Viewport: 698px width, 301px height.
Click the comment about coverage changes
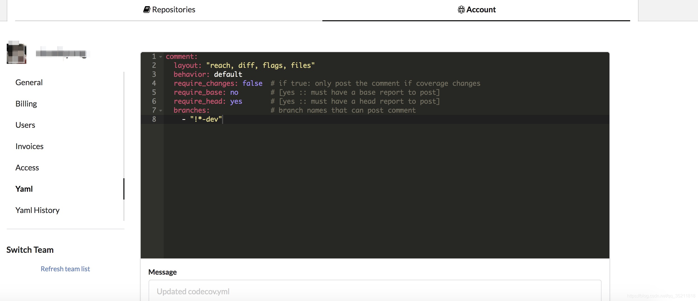tap(375, 83)
